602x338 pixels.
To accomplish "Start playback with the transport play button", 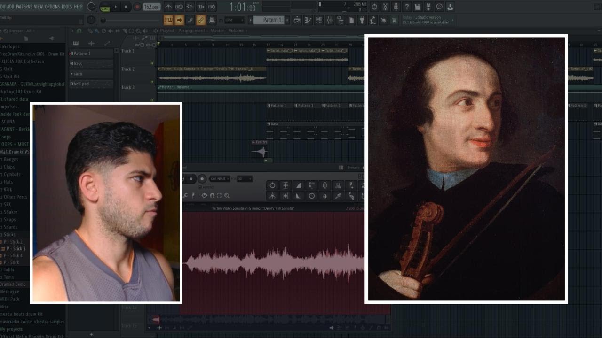I will [115, 7].
